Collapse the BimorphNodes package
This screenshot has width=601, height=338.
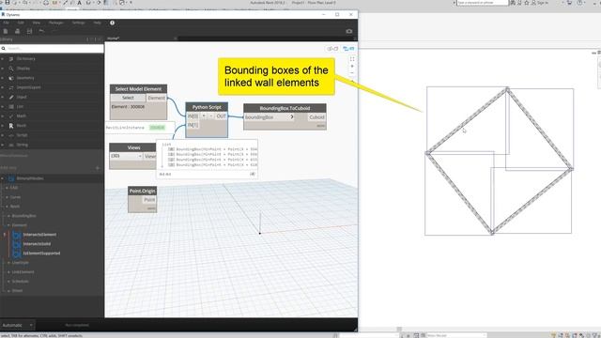(3, 178)
